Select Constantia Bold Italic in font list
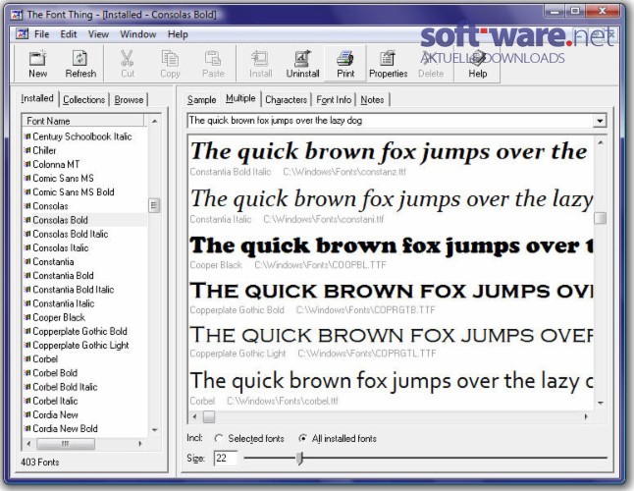 coord(74,290)
